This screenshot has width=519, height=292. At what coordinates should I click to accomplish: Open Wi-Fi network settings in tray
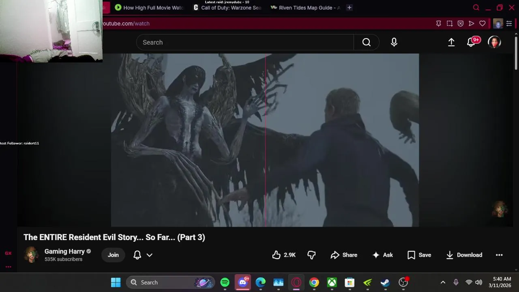point(469,282)
